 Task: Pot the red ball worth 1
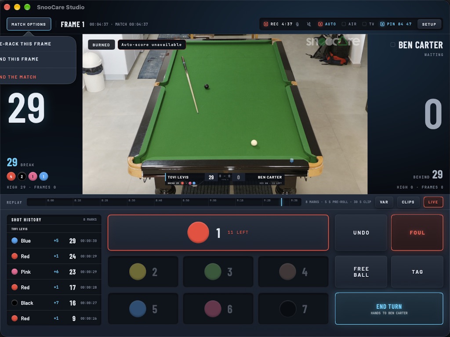[218, 233]
